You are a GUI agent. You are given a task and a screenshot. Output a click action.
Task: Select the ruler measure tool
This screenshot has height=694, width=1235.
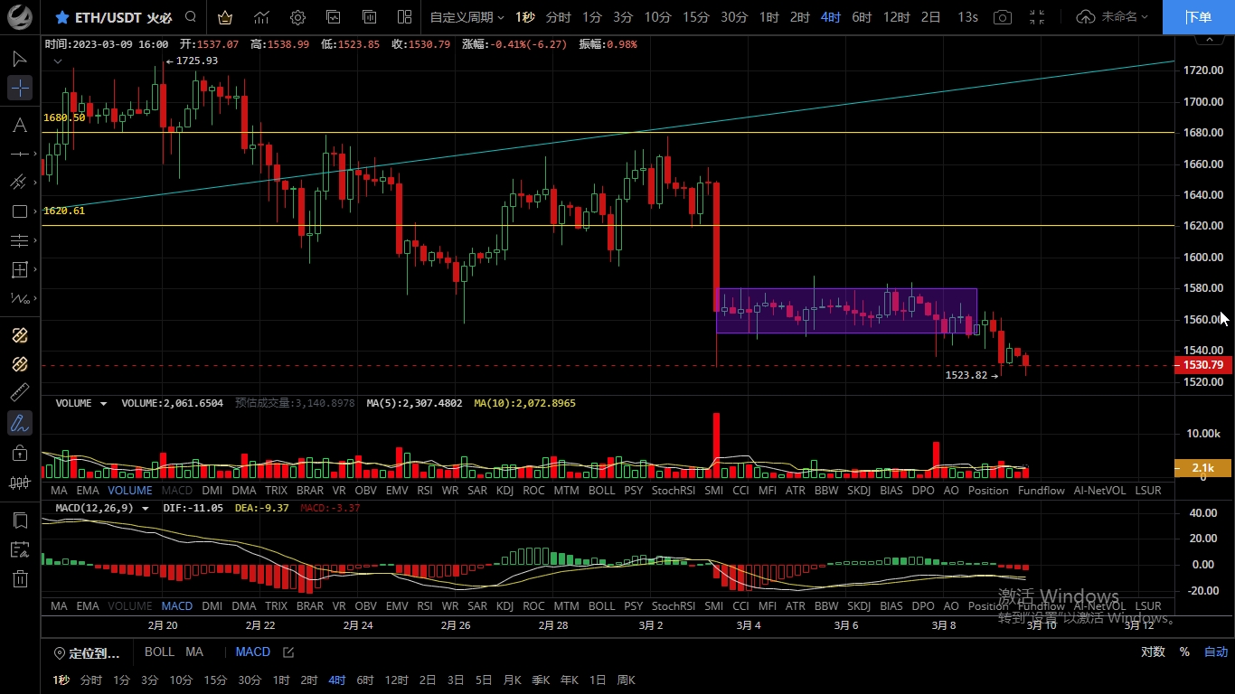[x=20, y=393]
